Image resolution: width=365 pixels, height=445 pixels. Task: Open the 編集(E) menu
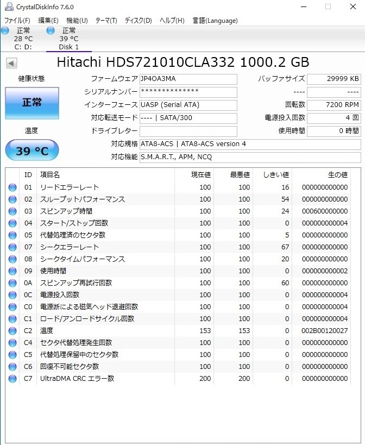pyautogui.click(x=48, y=21)
